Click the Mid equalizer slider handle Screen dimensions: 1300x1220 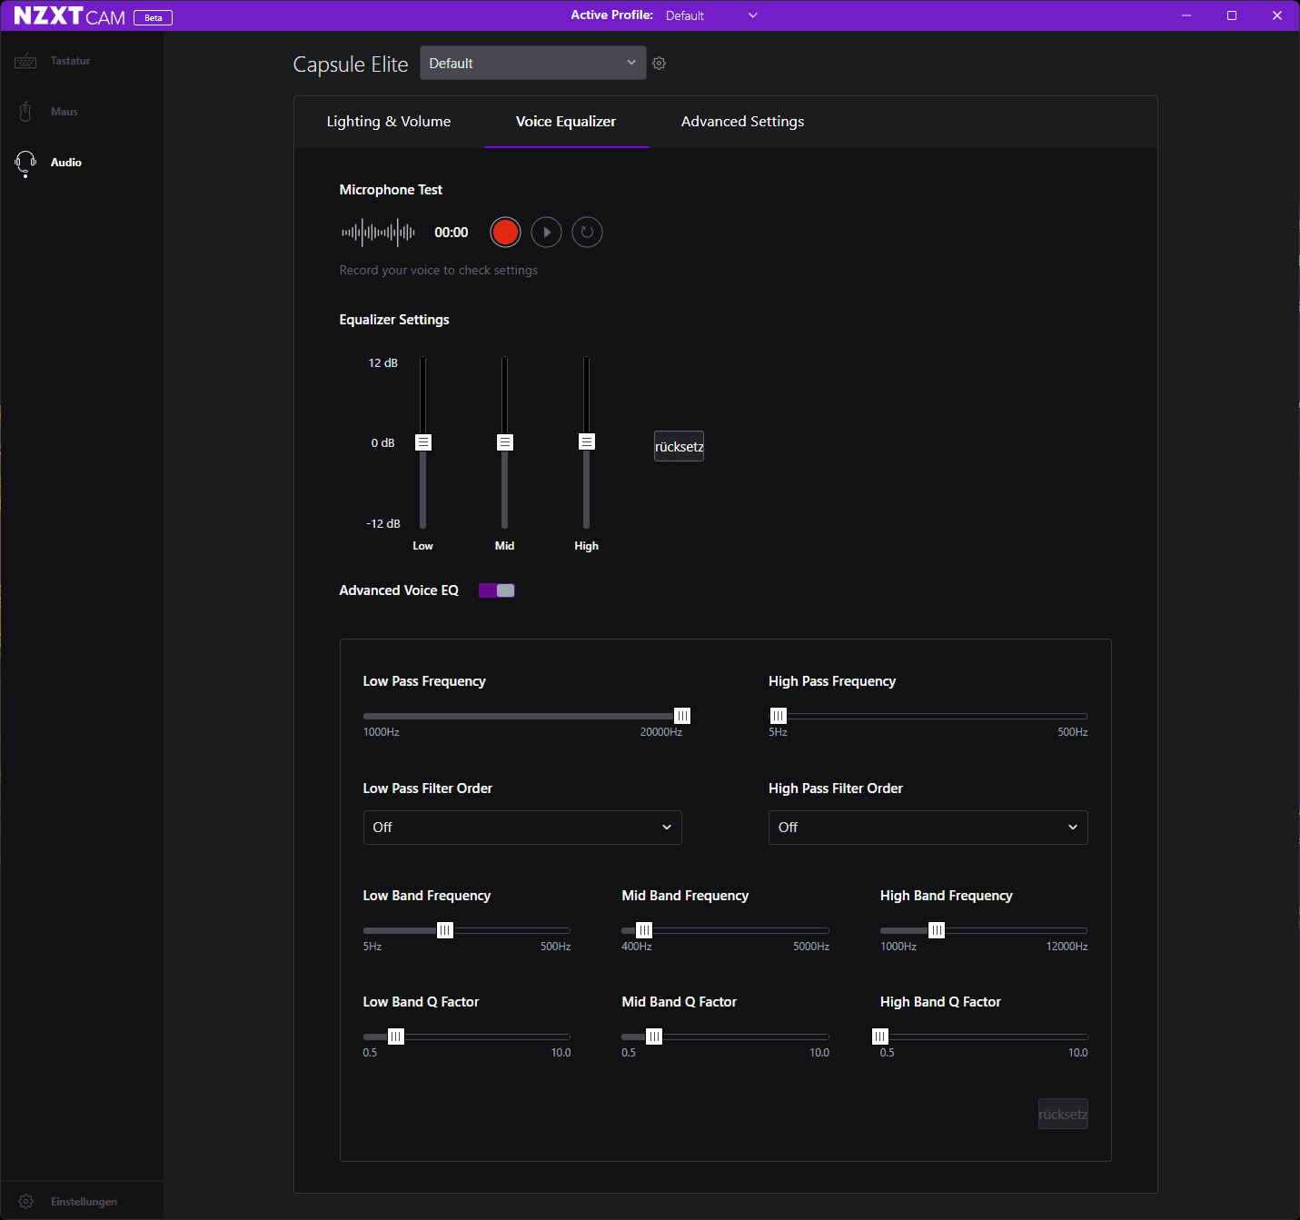[x=505, y=442]
